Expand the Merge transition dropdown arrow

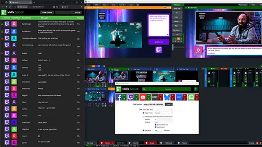point(181,21)
